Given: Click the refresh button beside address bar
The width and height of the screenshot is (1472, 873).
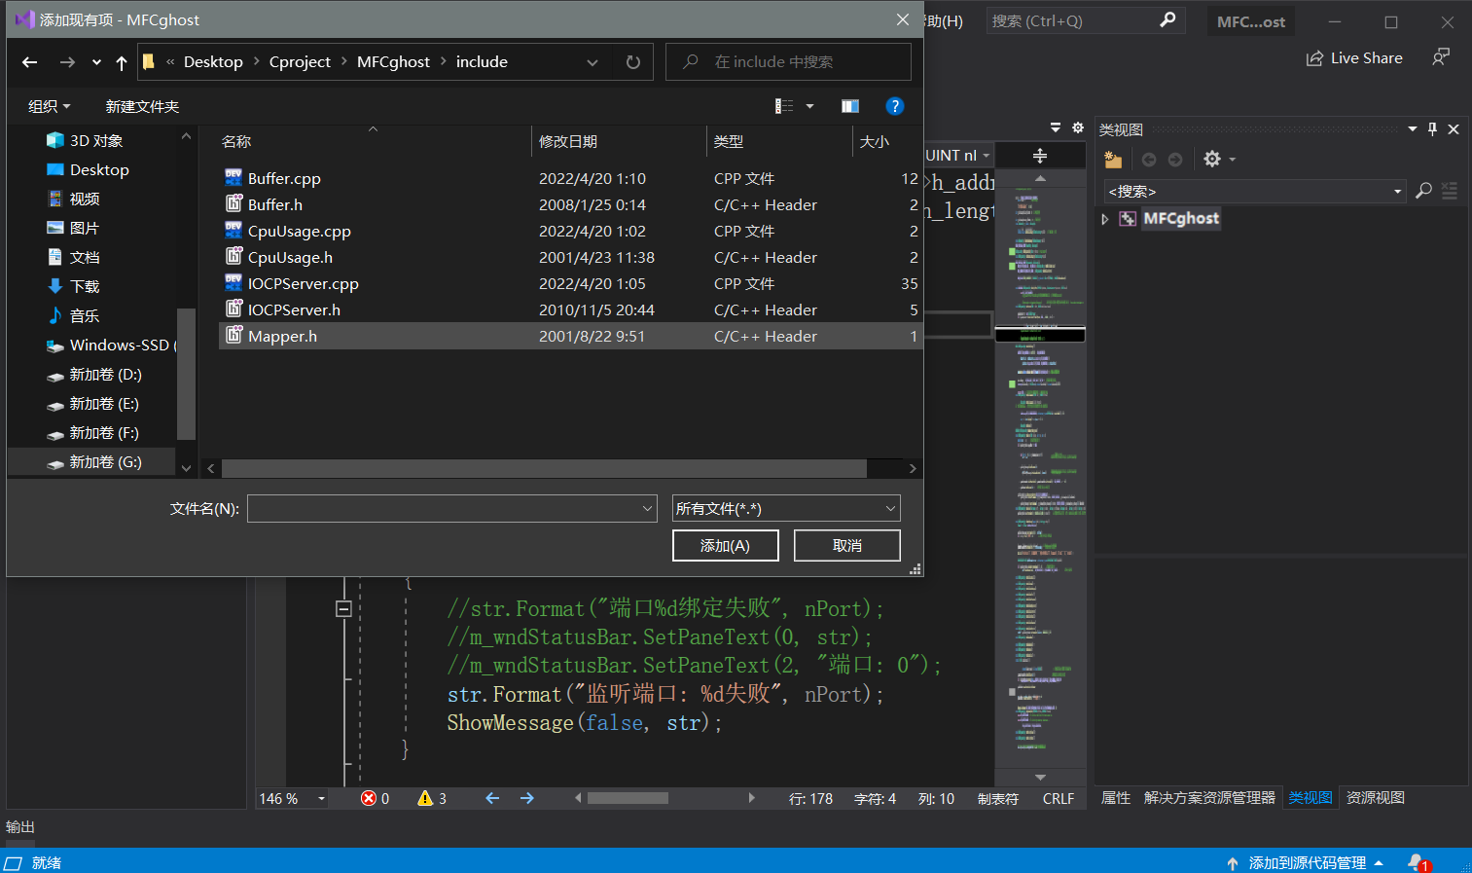Looking at the screenshot, I should click(x=632, y=62).
